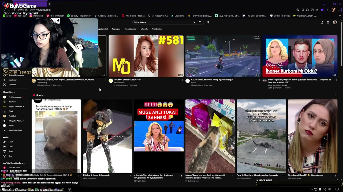Open the YouTube upload/create icon
Screen dimensions: 343x192
(322, 22)
